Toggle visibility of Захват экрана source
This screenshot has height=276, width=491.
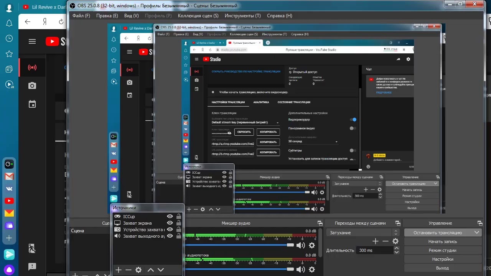170,223
